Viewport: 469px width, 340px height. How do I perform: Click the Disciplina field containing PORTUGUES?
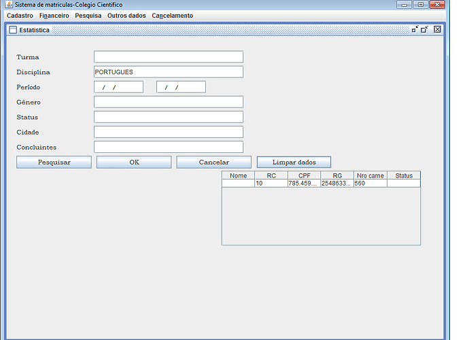[x=169, y=72]
